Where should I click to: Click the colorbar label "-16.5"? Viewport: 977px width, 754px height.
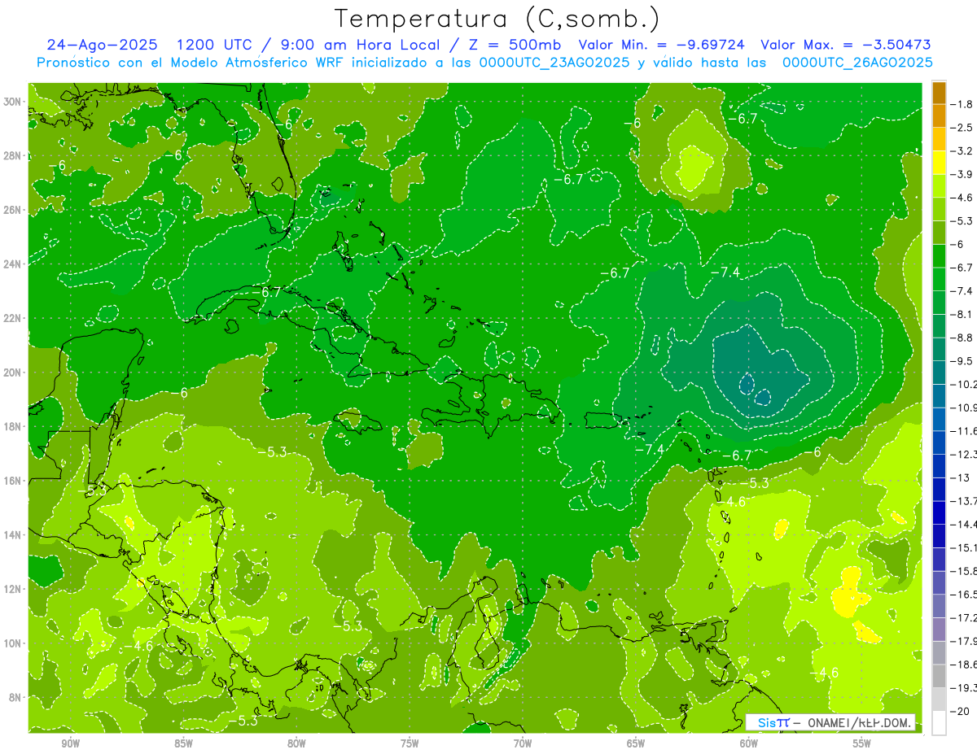point(963,595)
